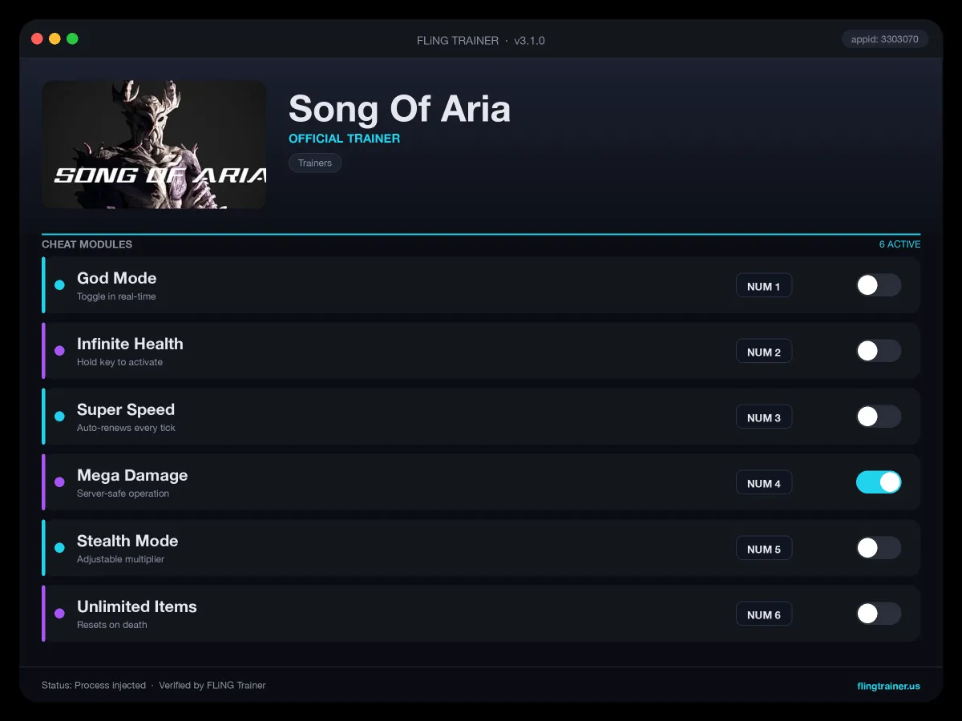
Task: Click the Song Of Aria cover thumbnail
Action: tap(154, 144)
